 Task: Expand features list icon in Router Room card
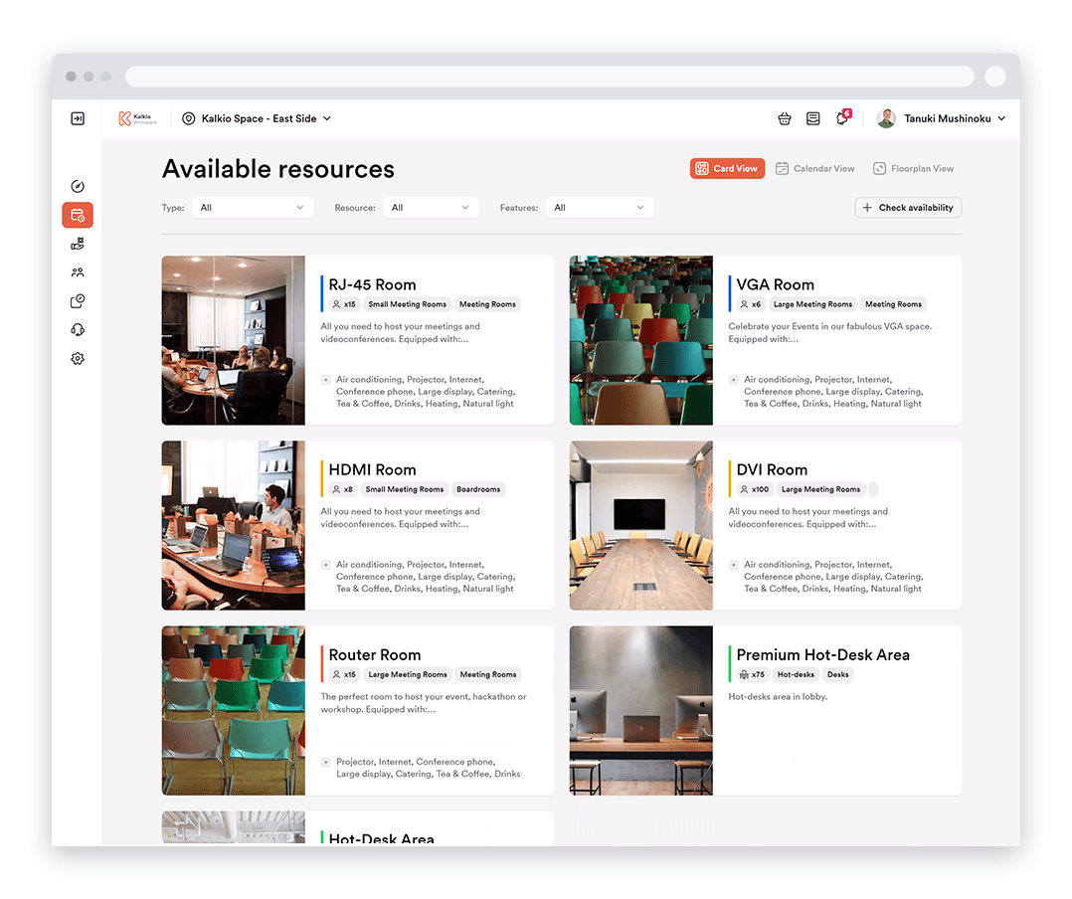click(326, 762)
